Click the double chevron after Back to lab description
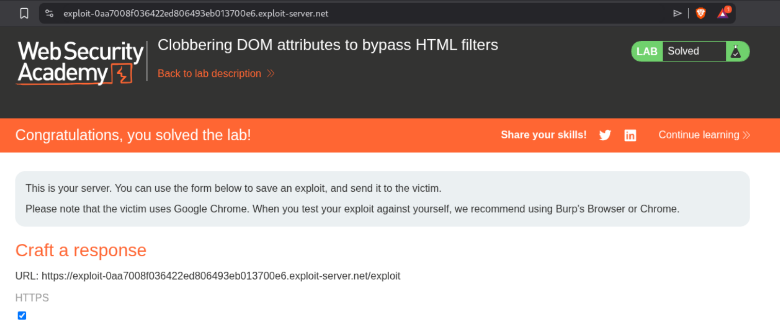780x330 pixels. coord(271,74)
